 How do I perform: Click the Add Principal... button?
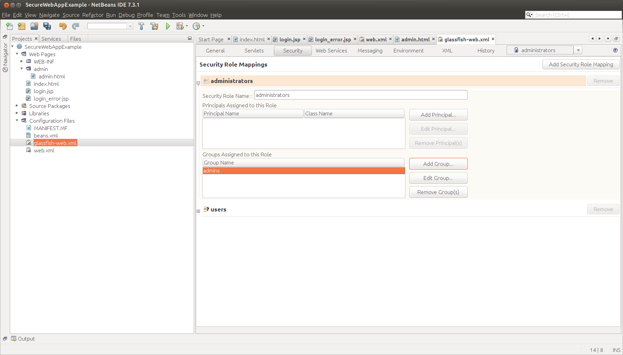pos(438,115)
